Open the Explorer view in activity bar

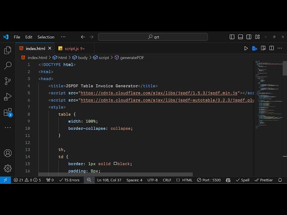[x=8, y=51]
